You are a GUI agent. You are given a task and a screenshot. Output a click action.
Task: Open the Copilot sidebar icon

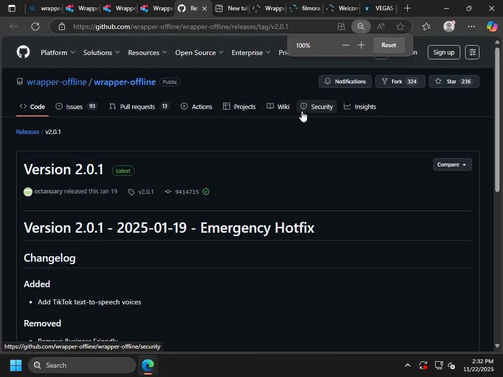click(x=492, y=27)
